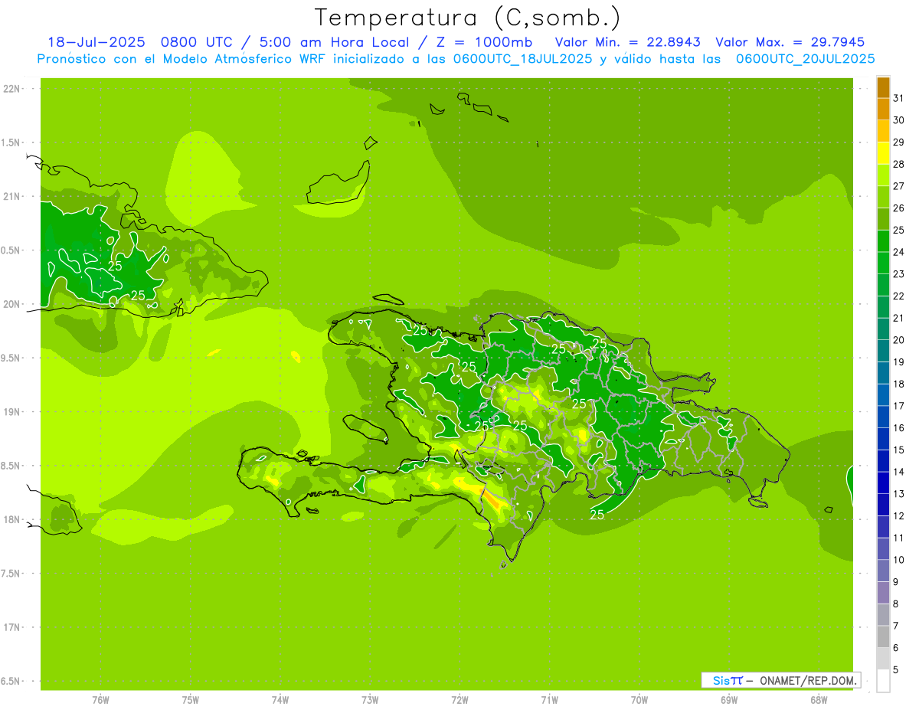Click the 'Temperatura (C,somb.)' chart title
The width and height of the screenshot is (919, 710).
click(468, 18)
